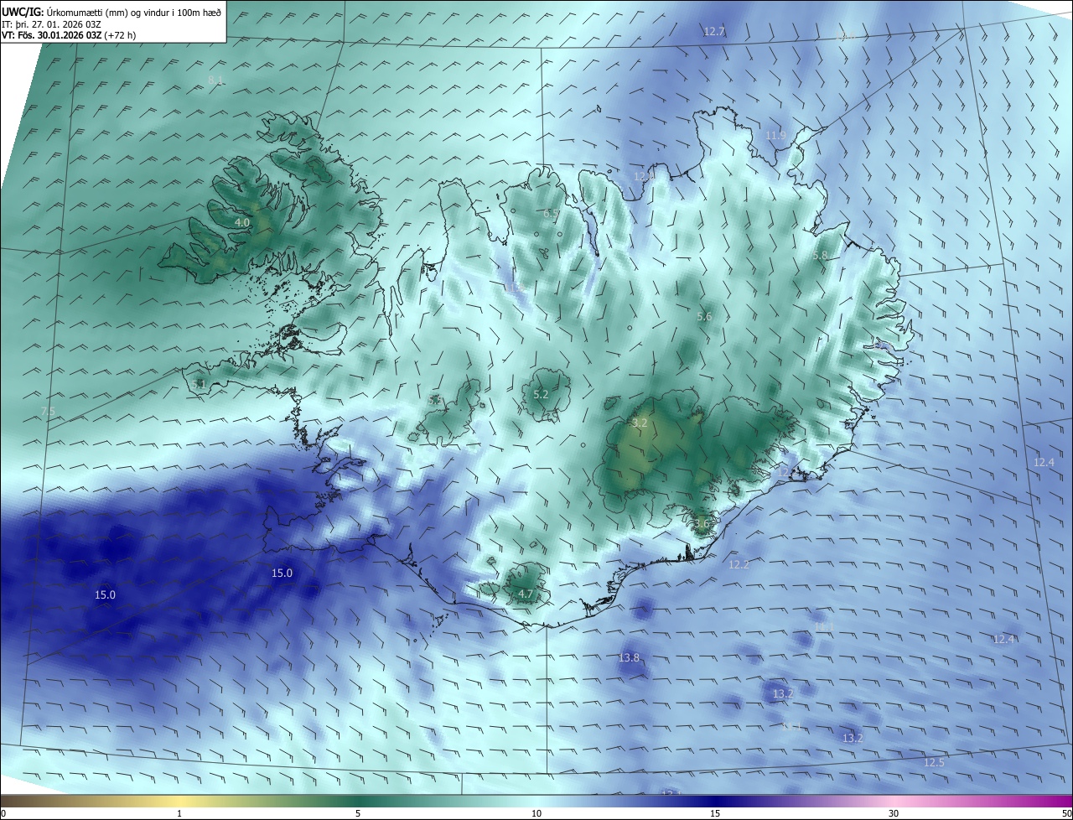Select the 8.1 value label

tap(215, 80)
